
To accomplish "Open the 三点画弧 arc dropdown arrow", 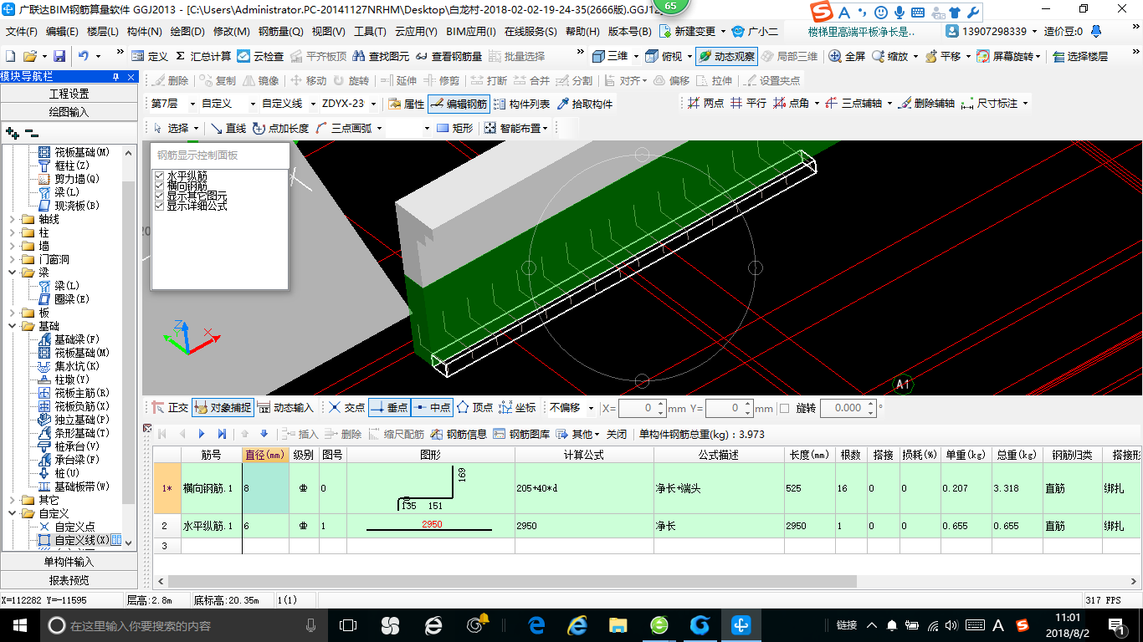I will (x=379, y=128).
